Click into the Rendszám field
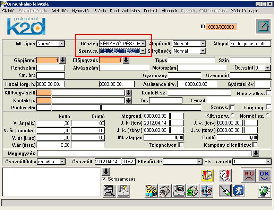 (x=51, y=68)
